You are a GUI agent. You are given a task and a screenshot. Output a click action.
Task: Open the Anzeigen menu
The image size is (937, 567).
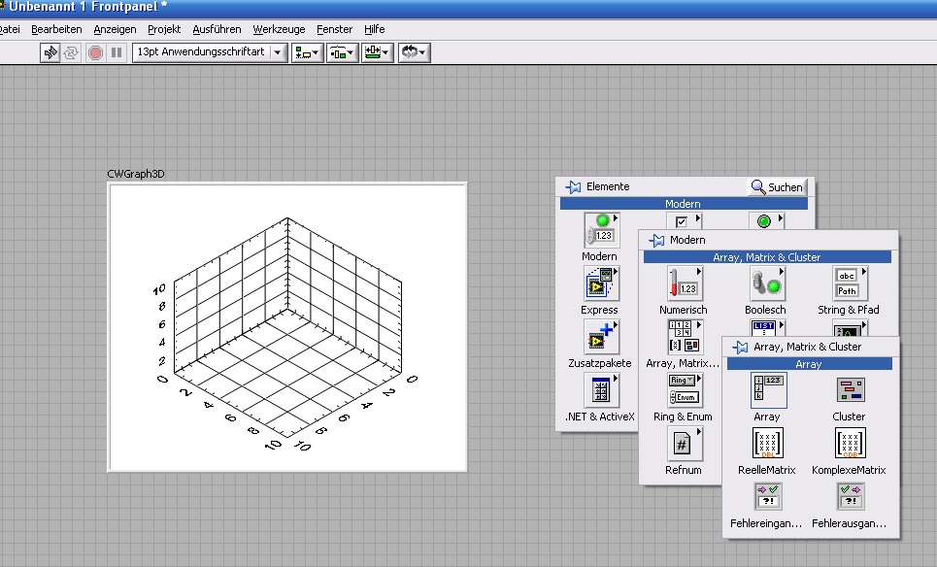(115, 29)
